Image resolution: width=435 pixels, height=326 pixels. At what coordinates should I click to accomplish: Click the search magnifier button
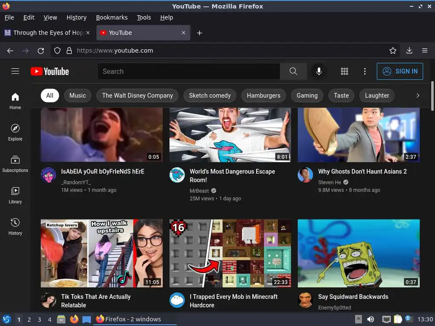click(x=293, y=71)
